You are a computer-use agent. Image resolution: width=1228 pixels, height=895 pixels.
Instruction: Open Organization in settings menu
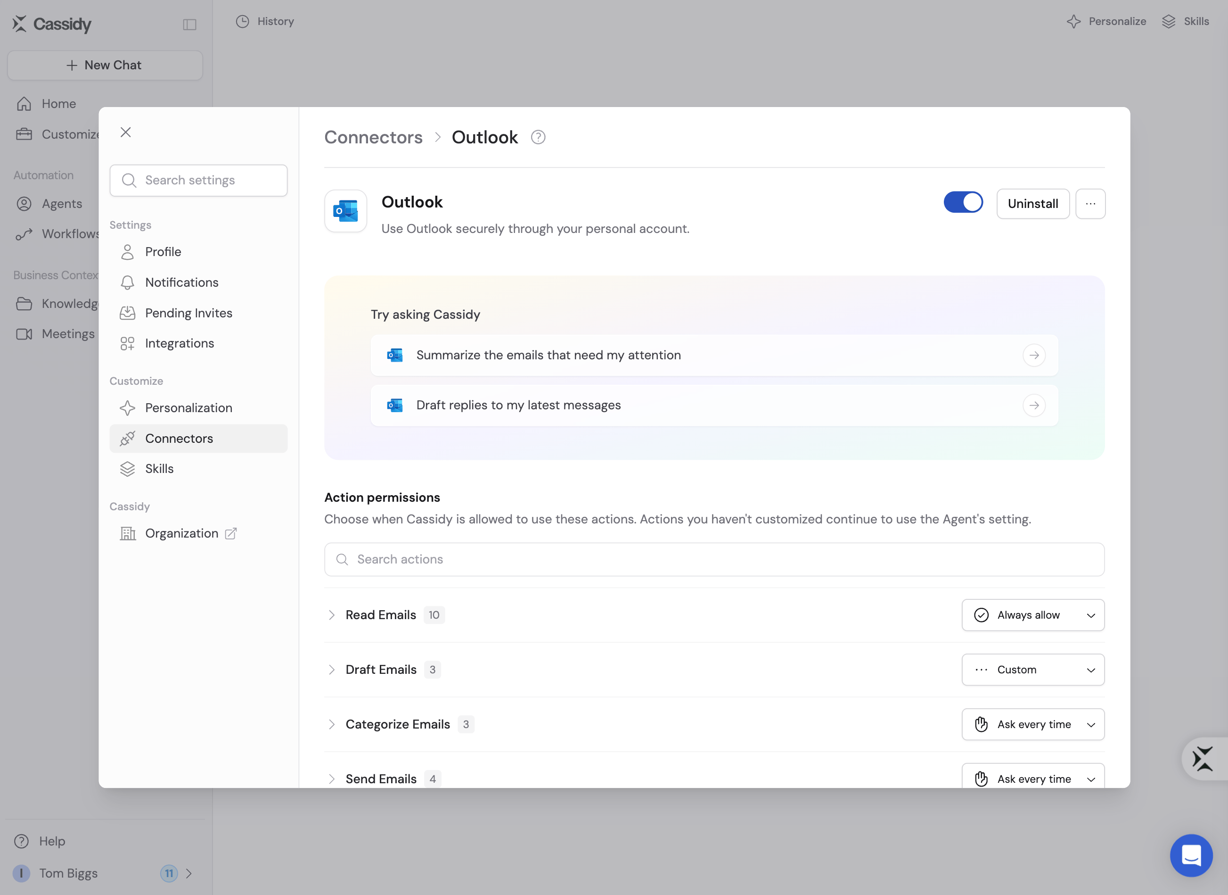tap(198, 534)
